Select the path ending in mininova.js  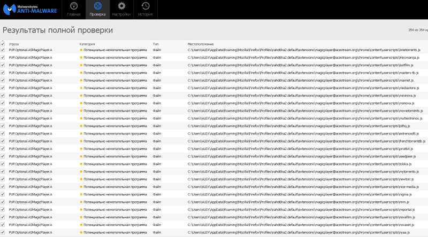tap(302, 96)
